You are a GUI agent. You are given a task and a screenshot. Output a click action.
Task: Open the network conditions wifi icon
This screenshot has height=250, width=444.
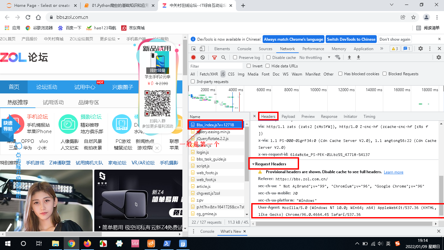click(x=338, y=57)
